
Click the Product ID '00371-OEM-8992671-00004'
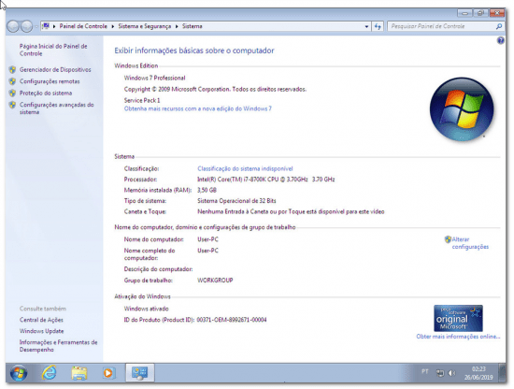[232, 320]
